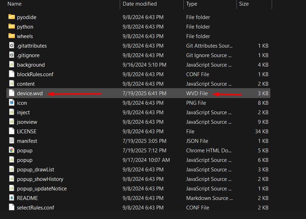Viewport: 306px width, 219px height.
Task: Select the .gitattributes gear file icon
Action: 12,45
